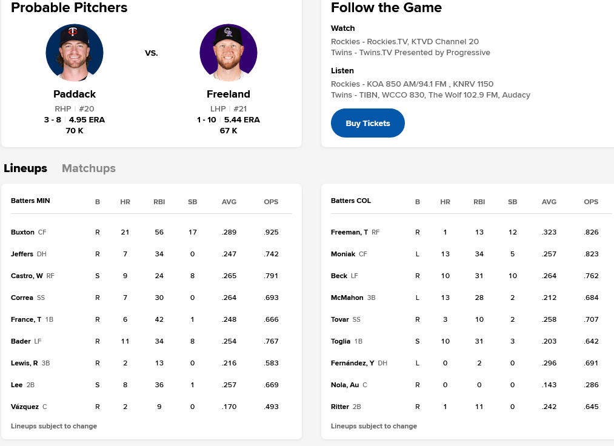Screen dimensions: 614x446
Task: Open Toglia's player page
Action: (341, 341)
